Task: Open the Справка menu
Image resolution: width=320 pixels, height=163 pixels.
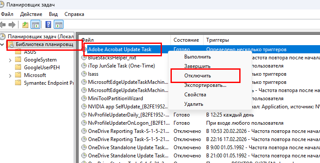Action: [74, 14]
